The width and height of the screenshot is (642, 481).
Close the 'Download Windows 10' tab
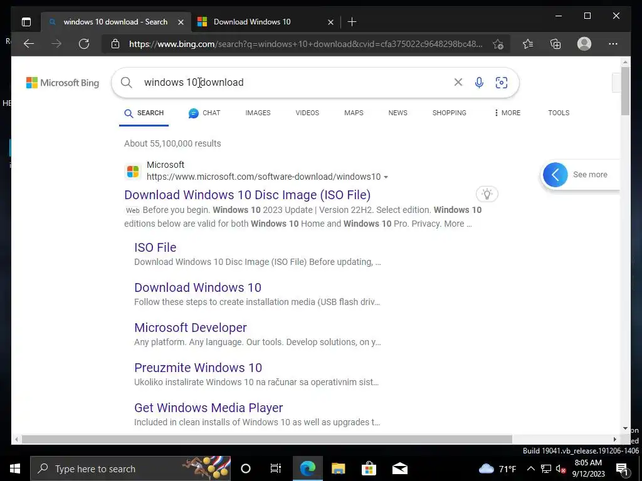click(331, 22)
